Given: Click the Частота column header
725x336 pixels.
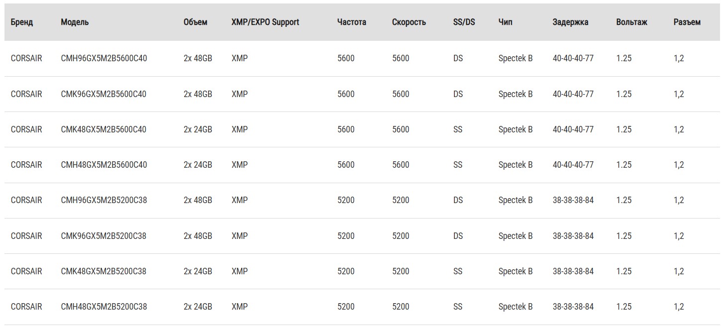Looking at the screenshot, I should click(x=351, y=22).
